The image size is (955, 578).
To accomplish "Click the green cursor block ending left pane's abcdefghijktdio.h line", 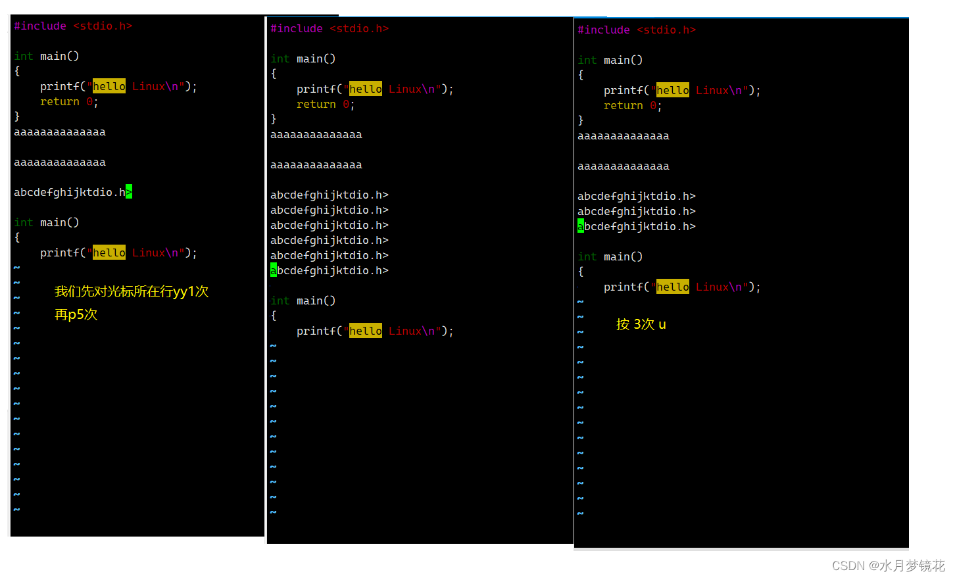I will click(129, 192).
